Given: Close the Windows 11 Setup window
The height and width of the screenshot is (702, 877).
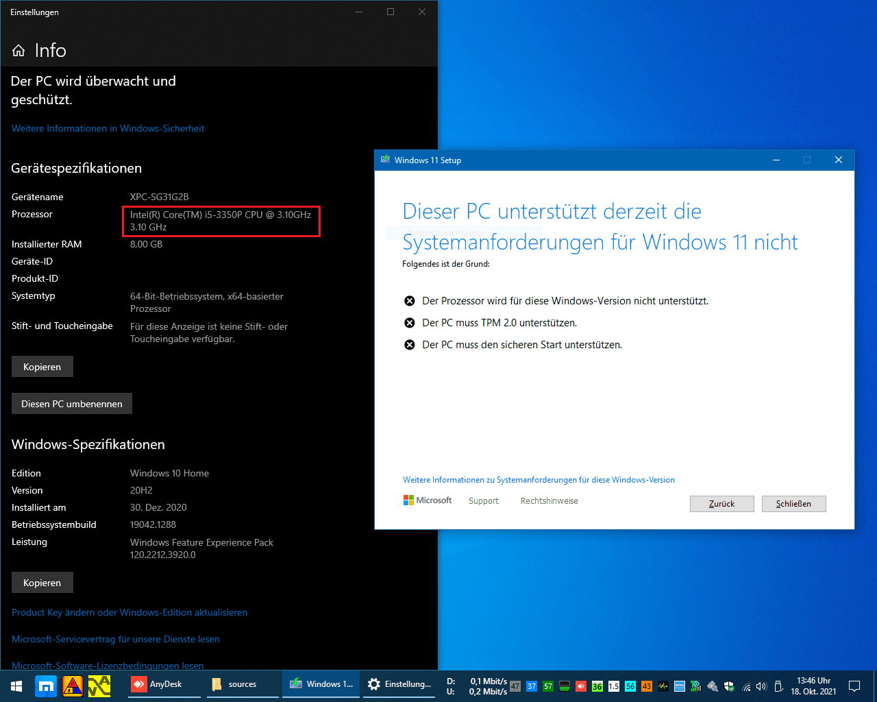Looking at the screenshot, I should click(x=839, y=160).
